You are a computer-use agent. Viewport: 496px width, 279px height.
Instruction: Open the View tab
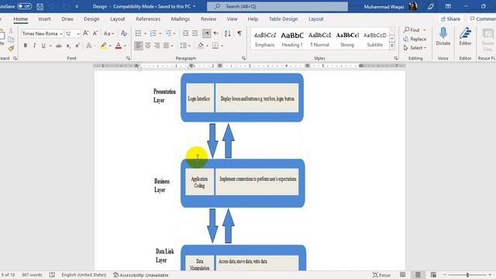232,19
